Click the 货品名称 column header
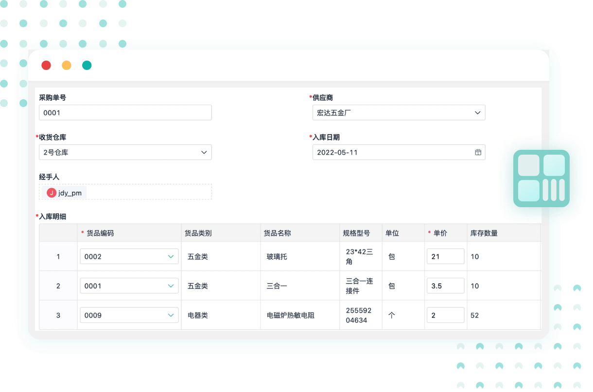 point(300,233)
